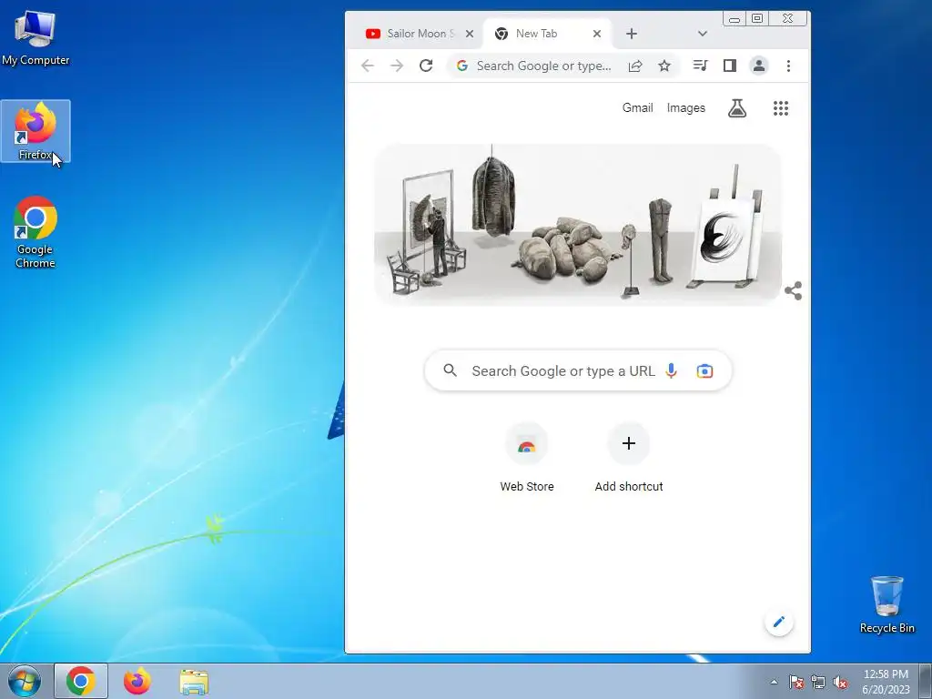Bookmark this tab with the star icon
The height and width of the screenshot is (699, 932).
click(664, 66)
